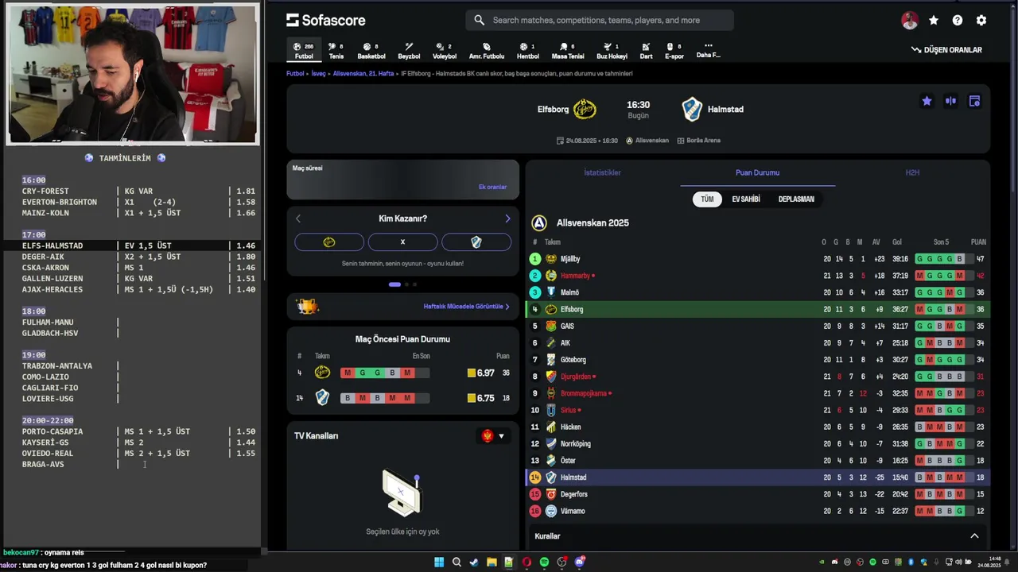Open Spotify from the taskbar
Image resolution: width=1018 pixels, height=572 pixels.
pos(544,562)
